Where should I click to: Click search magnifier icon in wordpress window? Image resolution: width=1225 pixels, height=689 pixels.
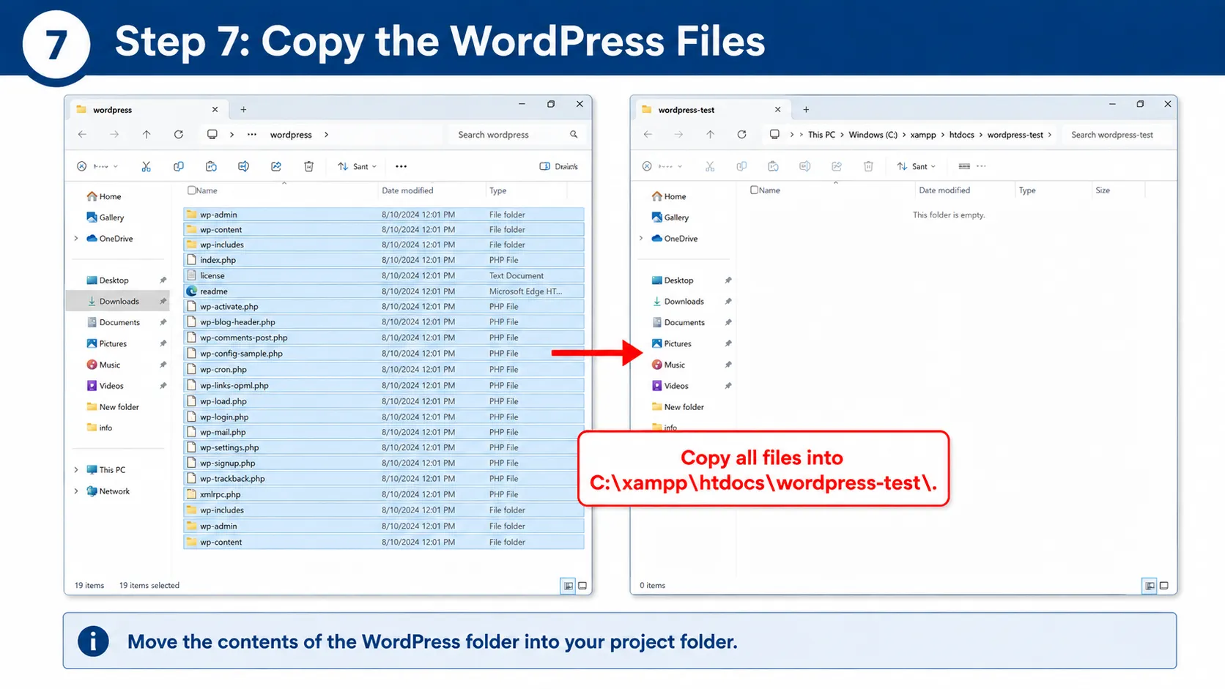(574, 134)
